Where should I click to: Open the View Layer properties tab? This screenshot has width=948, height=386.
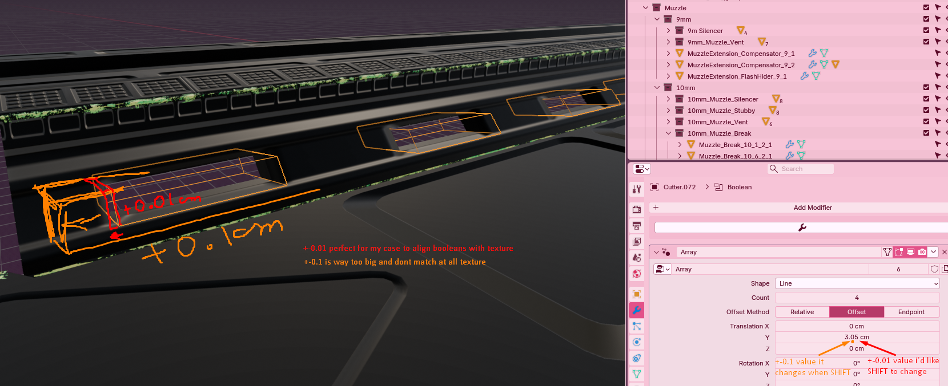click(x=637, y=242)
